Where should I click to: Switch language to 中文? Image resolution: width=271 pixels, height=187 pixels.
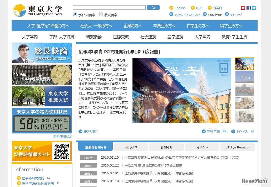pyautogui.click(x=199, y=8)
